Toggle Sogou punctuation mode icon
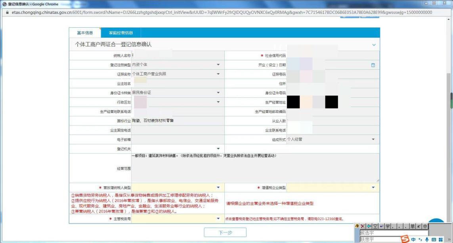This screenshot has width=453, height=243. click(420, 239)
